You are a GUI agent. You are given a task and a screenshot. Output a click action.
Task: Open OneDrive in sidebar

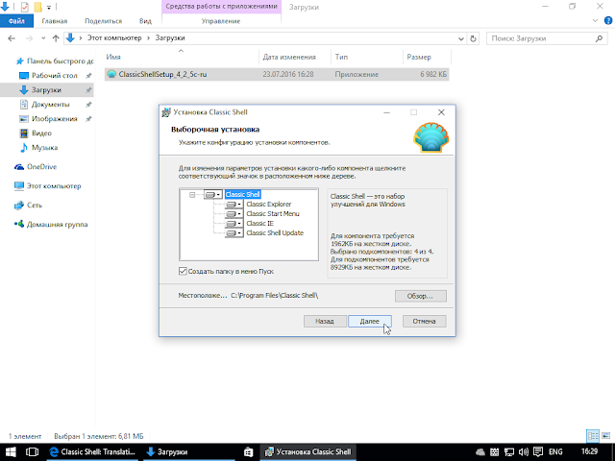click(36, 166)
